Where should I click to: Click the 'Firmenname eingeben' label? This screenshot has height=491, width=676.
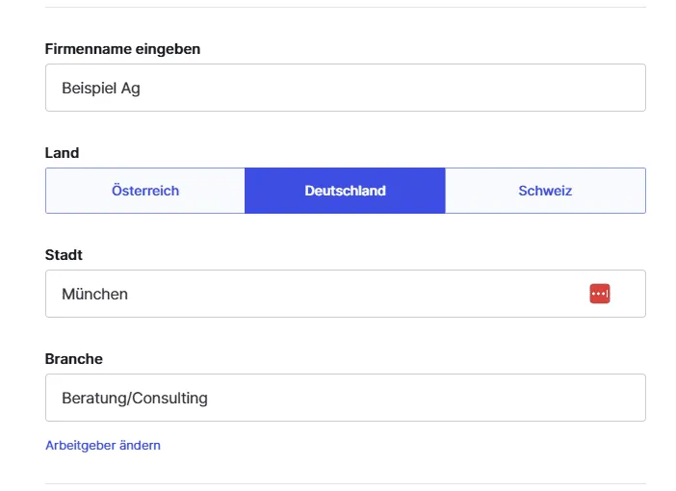(x=122, y=49)
